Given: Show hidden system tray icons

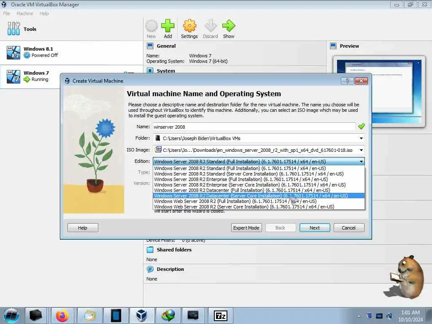Looking at the screenshot, I should 359,316.
